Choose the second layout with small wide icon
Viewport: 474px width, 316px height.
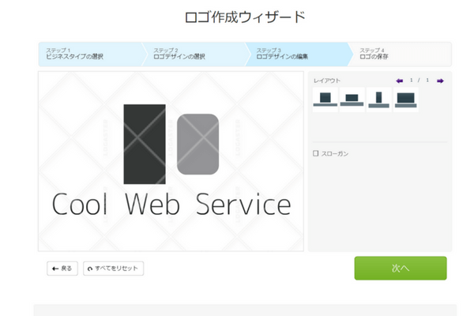coord(352,100)
